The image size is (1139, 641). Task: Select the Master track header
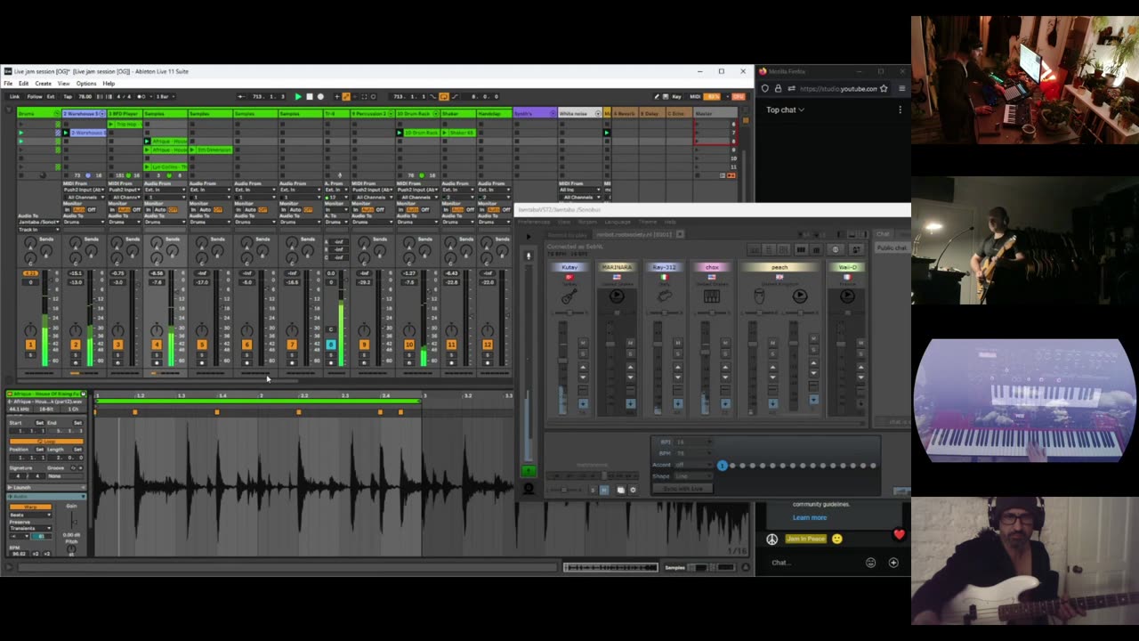716,114
